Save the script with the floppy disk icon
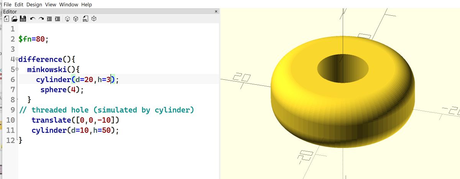The width and height of the screenshot is (460, 179). click(23, 18)
